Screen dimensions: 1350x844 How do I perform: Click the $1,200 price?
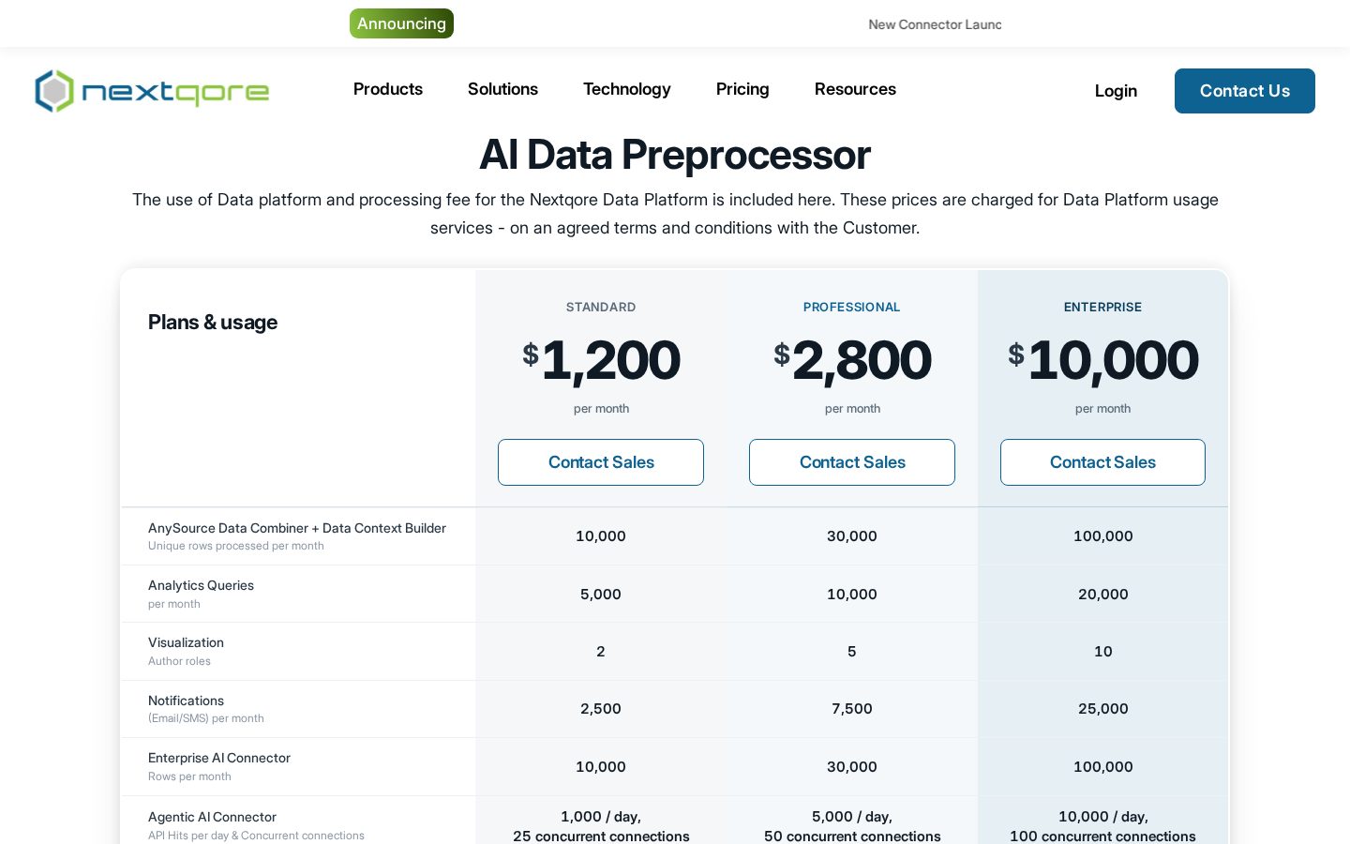601,360
